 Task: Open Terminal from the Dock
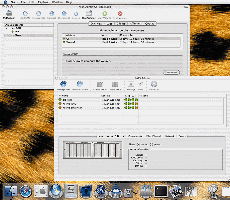(161, 191)
